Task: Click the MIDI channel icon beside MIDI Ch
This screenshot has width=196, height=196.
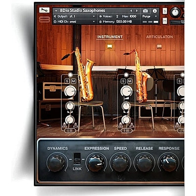Action: click(x=55, y=22)
